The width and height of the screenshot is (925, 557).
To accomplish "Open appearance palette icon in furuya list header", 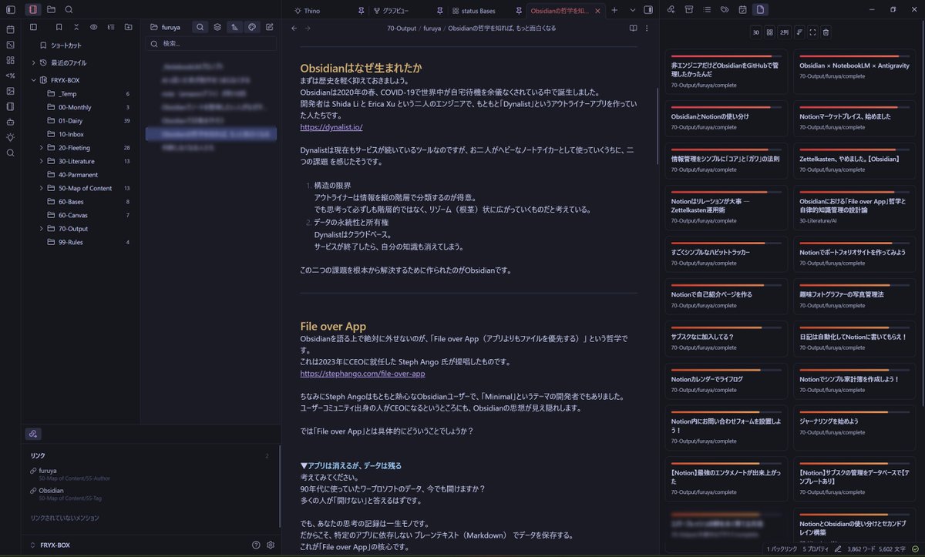I will [252, 27].
